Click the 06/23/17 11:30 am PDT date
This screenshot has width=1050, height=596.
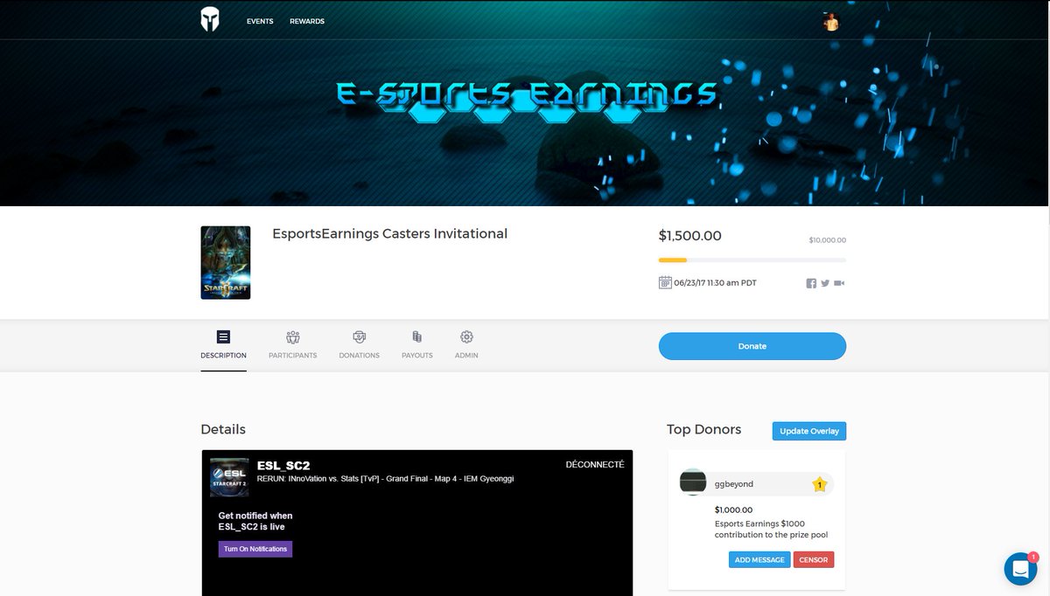tap(716, 283)
